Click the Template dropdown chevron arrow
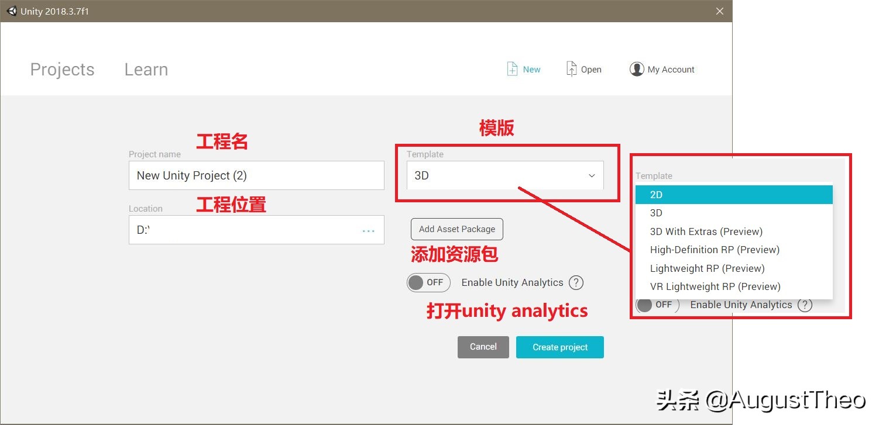Screen dimensions: 879x425 pos(592,176)
